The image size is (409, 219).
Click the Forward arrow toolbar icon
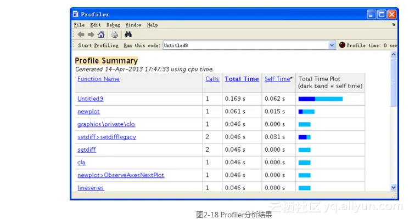[90, 34]
